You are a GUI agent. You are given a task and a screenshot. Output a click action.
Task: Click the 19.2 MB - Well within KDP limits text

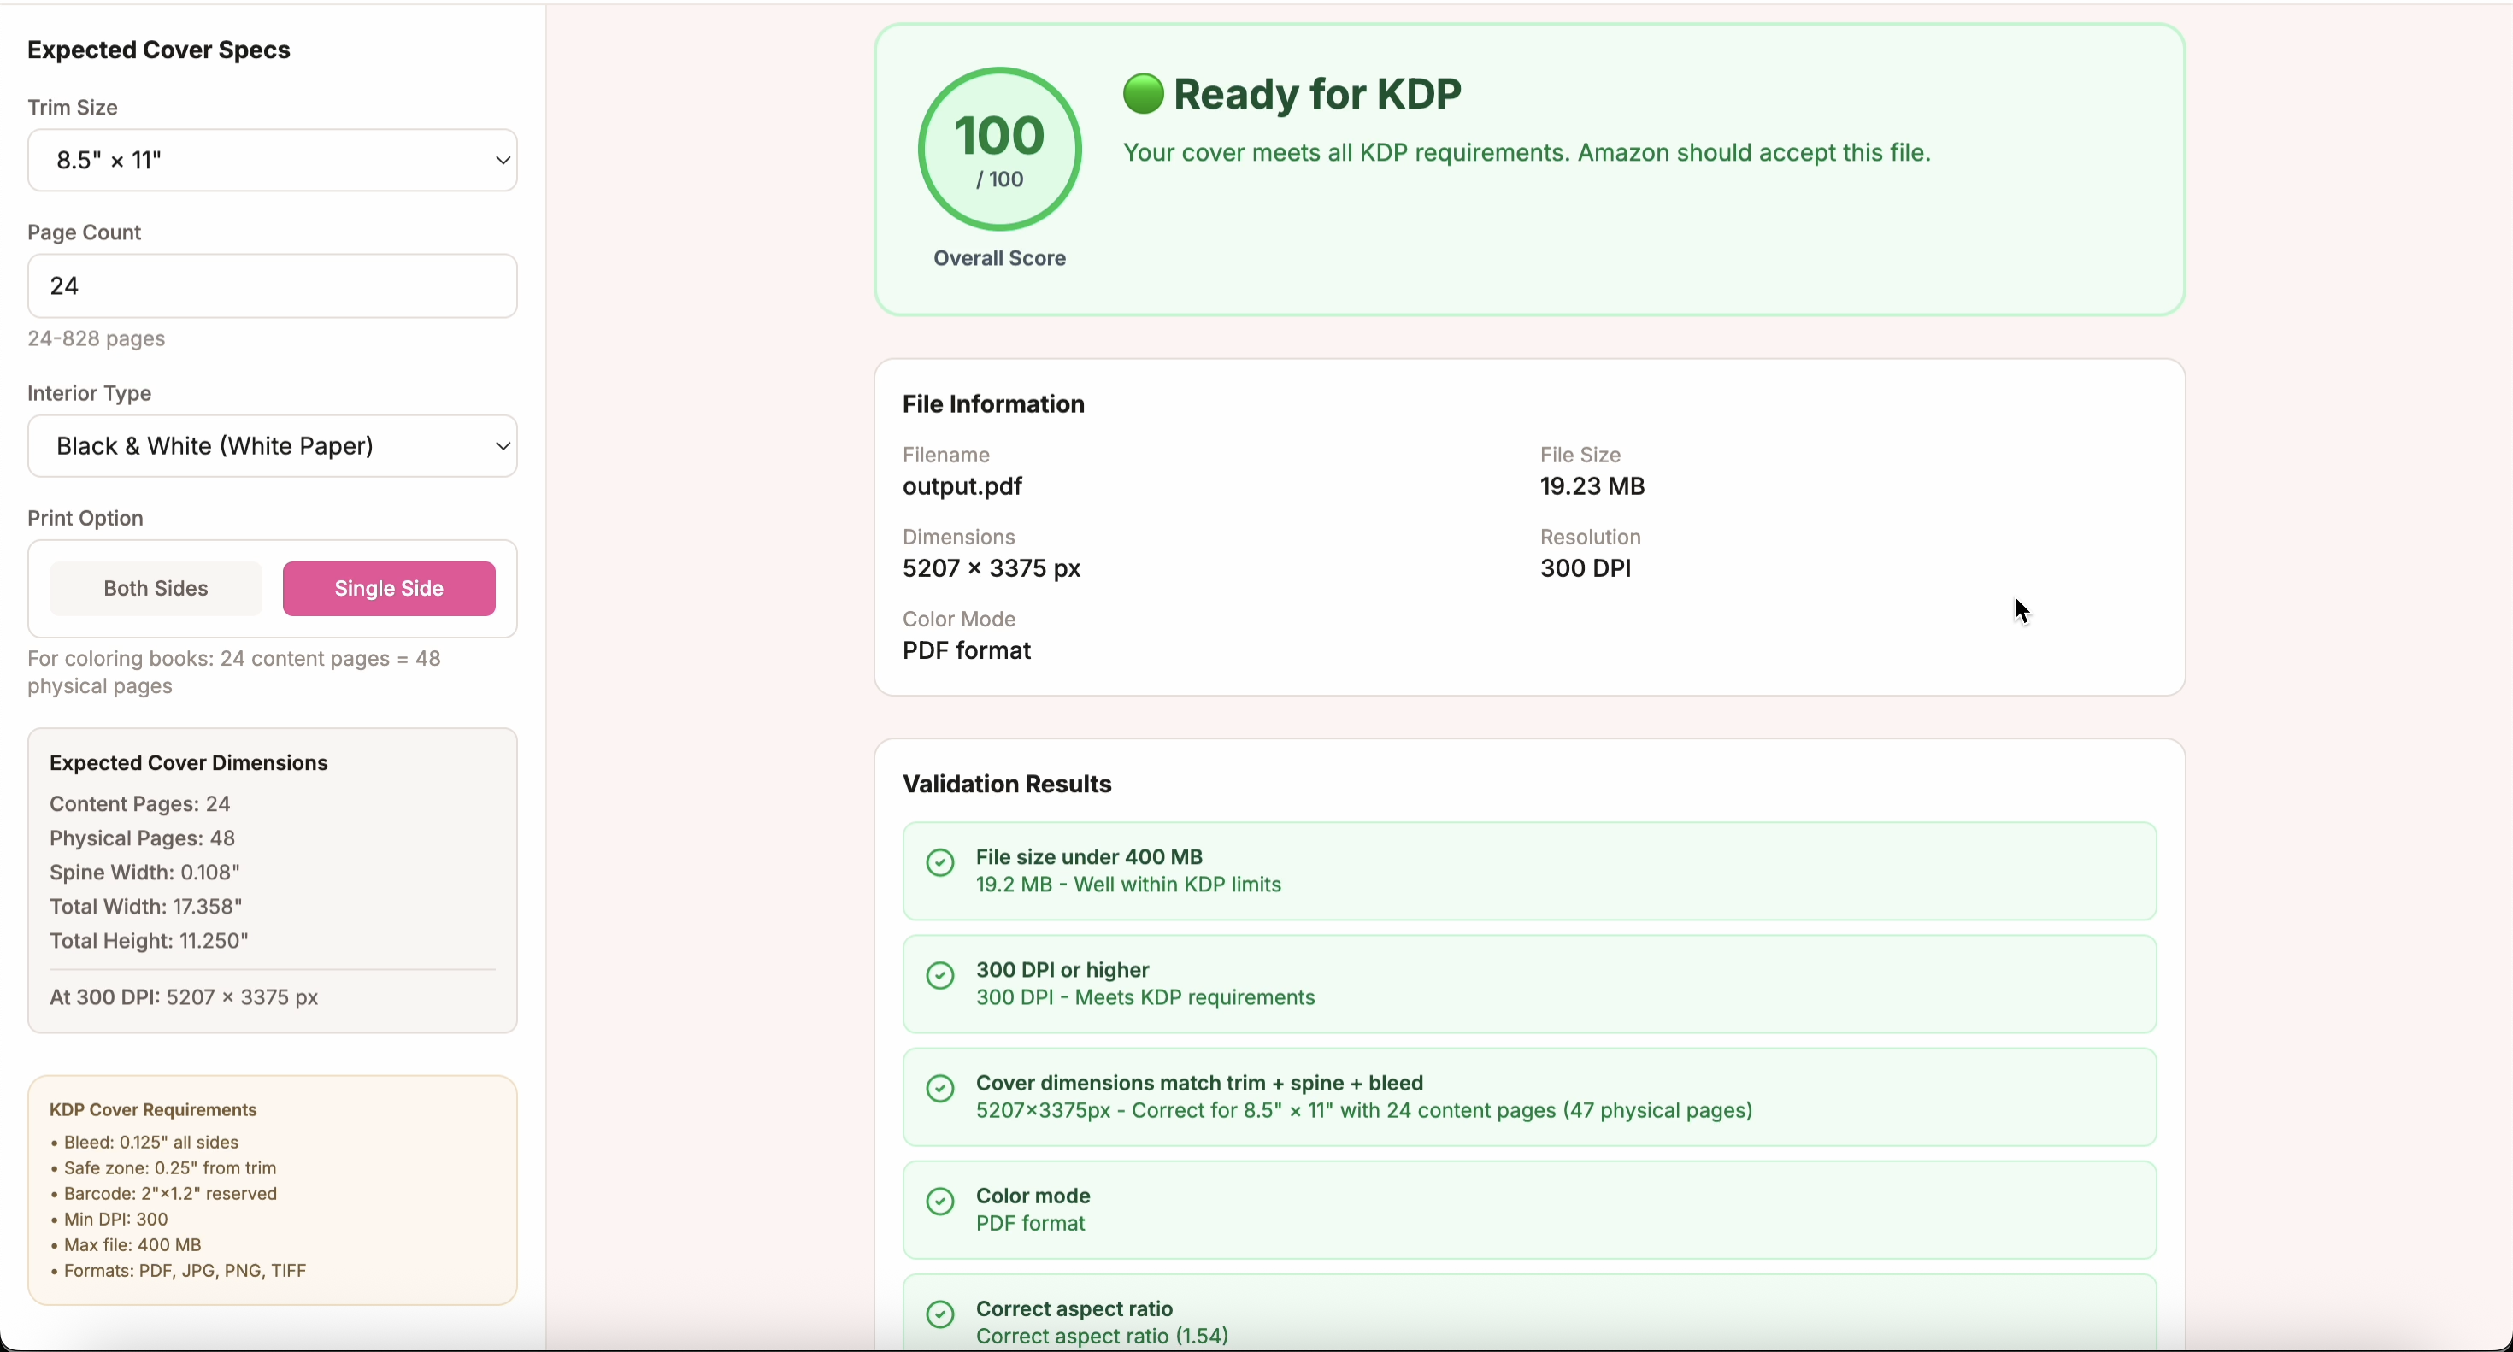pos(1128,885)
